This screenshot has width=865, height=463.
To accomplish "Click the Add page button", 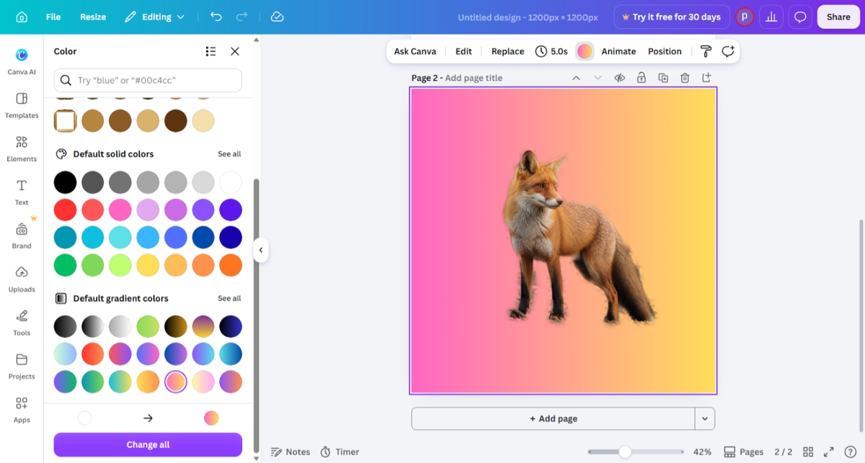I will pos(553,418).
